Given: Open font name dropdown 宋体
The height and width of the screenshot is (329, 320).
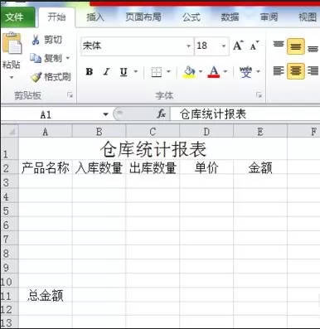Looking at the screenshot, I should click(x=188, y=46).
